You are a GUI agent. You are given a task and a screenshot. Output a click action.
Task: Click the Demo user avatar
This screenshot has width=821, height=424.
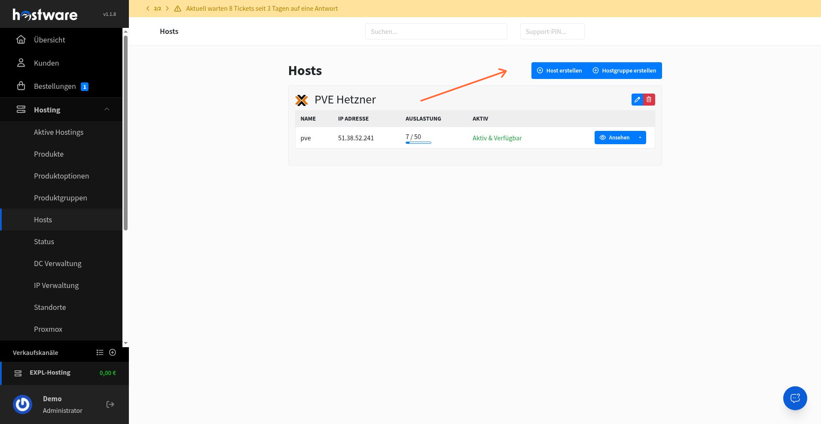(x=22, y=404)
